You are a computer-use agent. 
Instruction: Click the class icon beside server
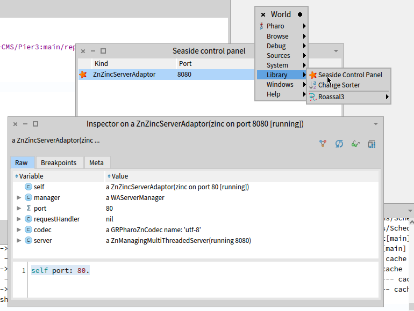[28, 240]
